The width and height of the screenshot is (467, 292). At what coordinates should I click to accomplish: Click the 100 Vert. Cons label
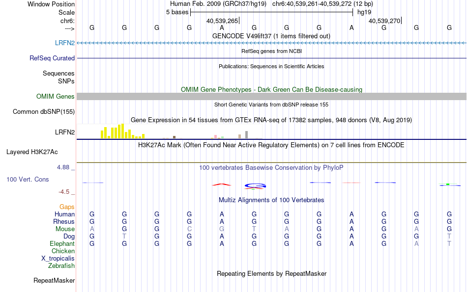point(28,179)
